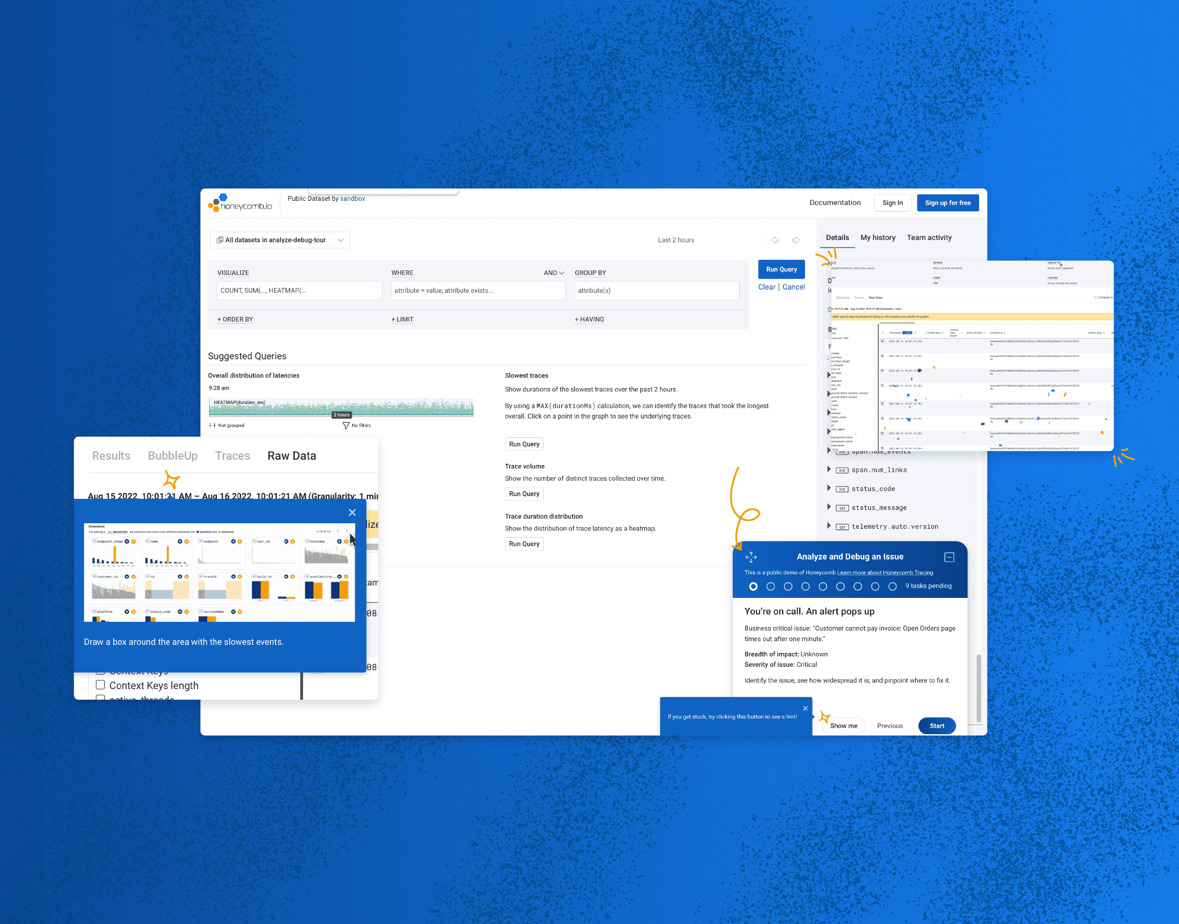Click the No filters icon under the latency heatmap

[347, 425]
